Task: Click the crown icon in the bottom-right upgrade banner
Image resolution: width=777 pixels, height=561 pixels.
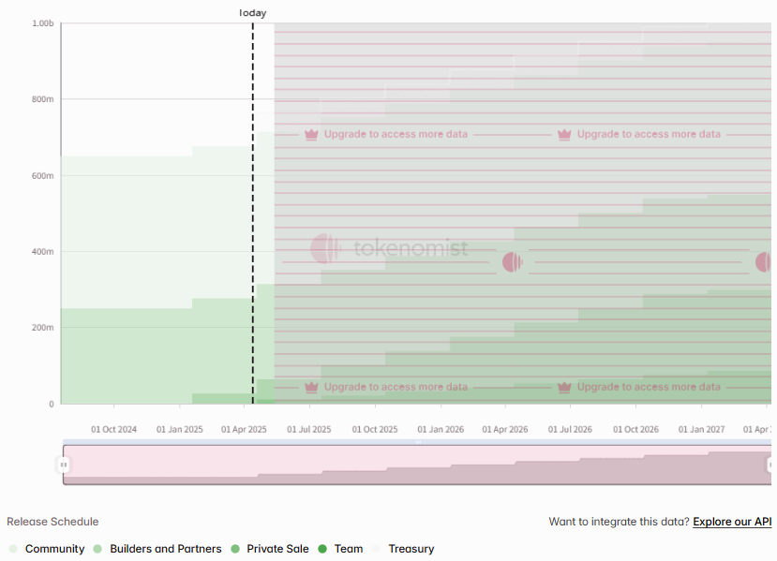Action: pos(564,387)
